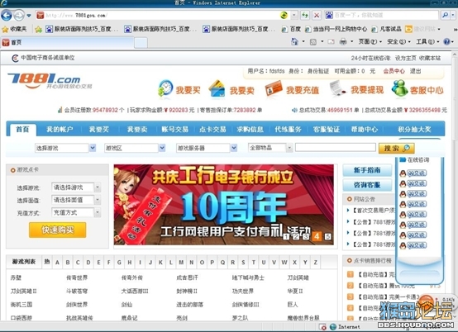Filter game list by letter M
Screen dimensions: 458x332
point(181,263)
